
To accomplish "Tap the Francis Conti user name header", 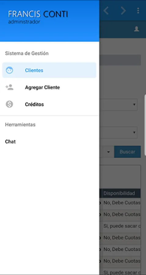I will pos(38,14).
